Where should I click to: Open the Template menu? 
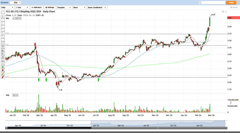click(64, 7)
